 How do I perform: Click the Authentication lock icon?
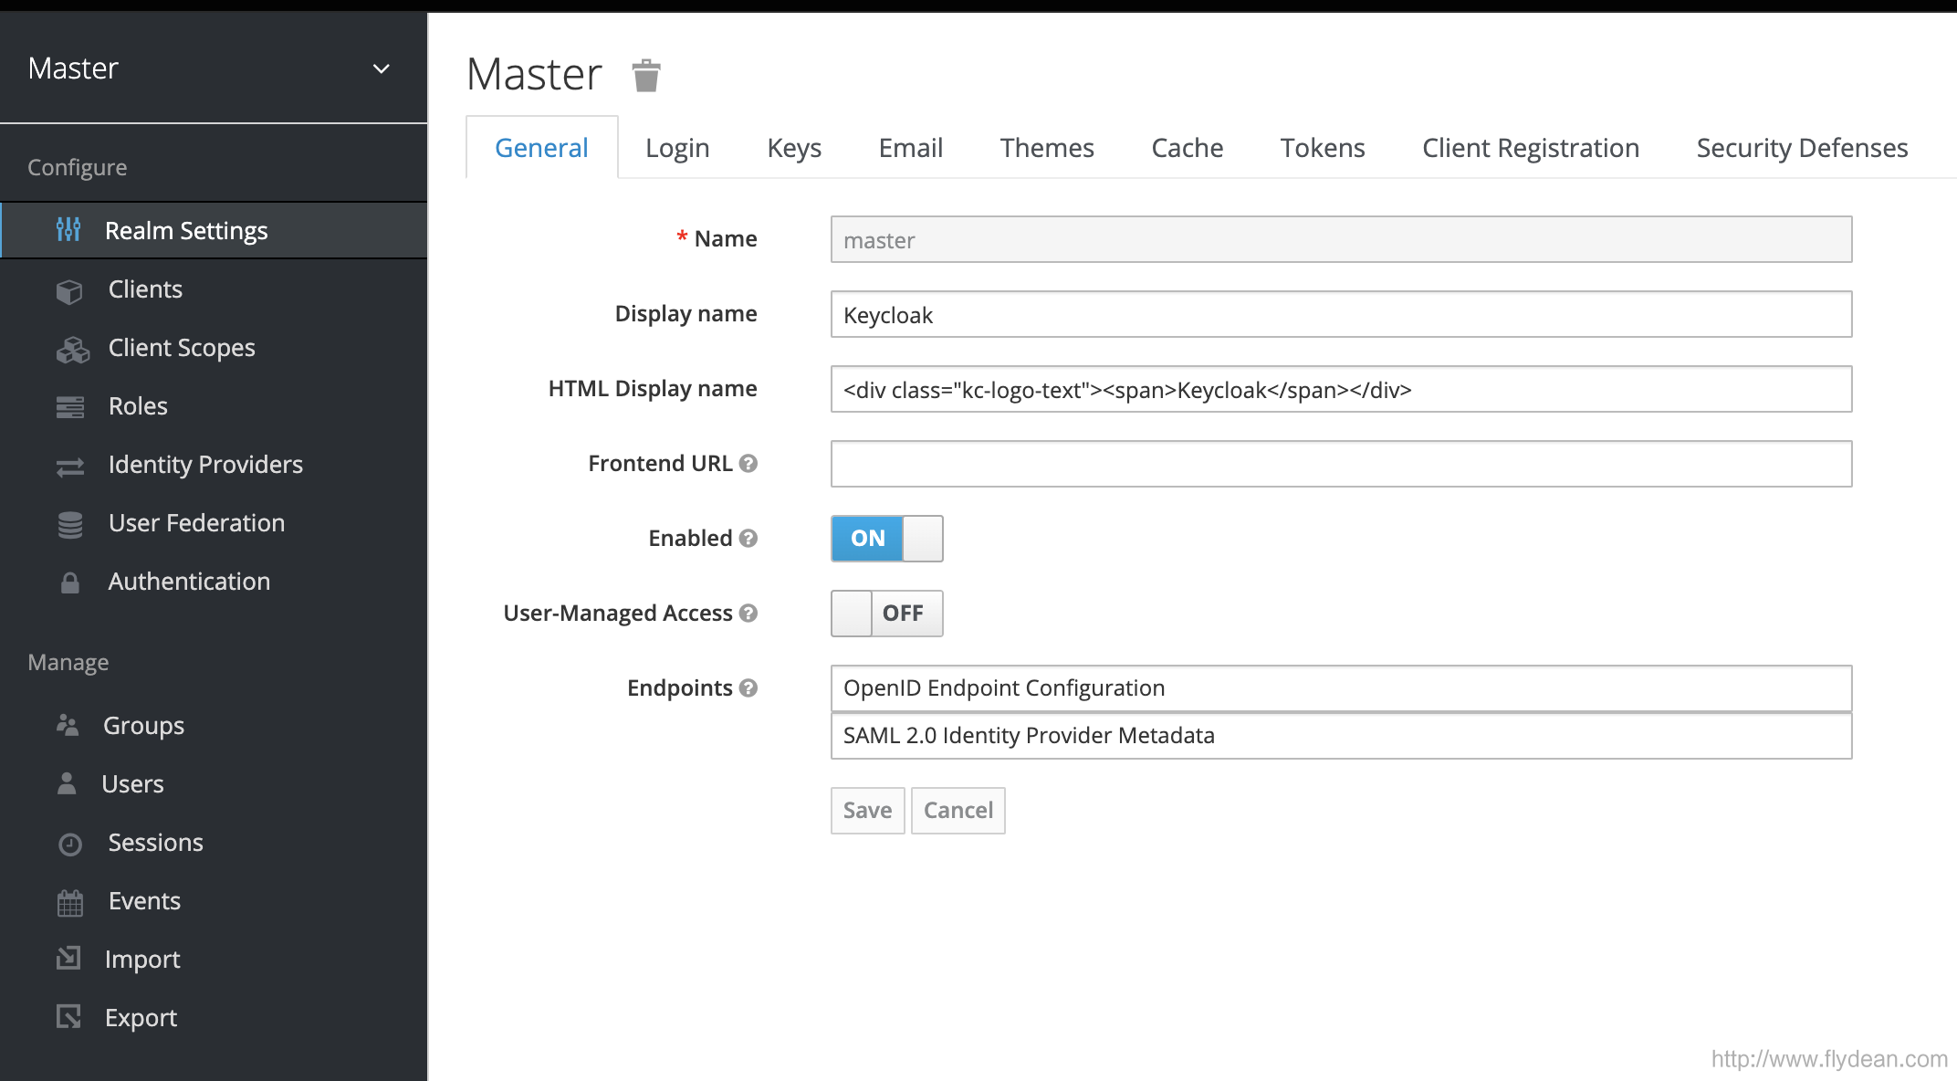click(x=70, y=582)
